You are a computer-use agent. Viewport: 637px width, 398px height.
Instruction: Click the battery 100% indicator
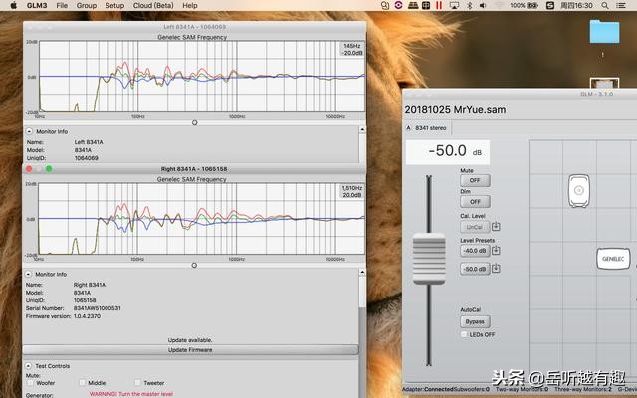tap(525, 5)
